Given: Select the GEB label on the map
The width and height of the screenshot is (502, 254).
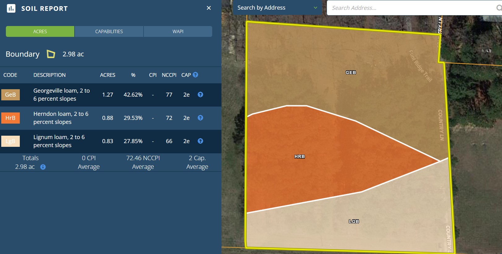Looking at the screenshot, I should pyautogui.click(x=351, y=72).
